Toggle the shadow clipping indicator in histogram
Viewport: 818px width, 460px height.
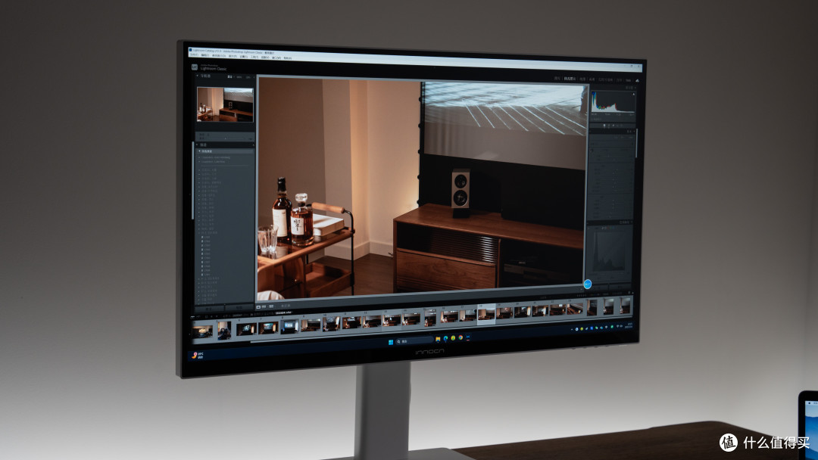point(592,93)
